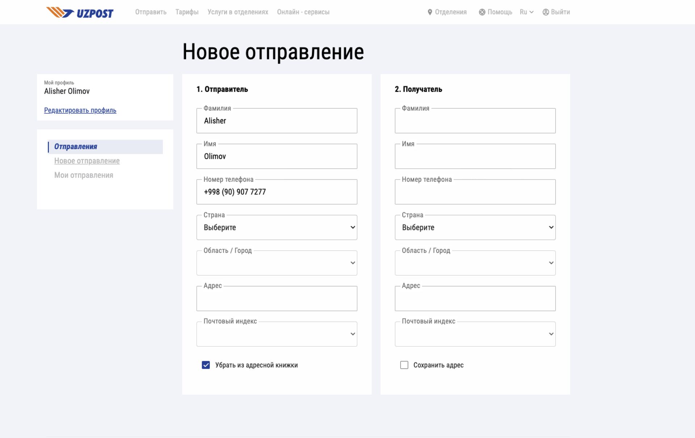Viewport: 695px width, 438px height.
Task: Click the user icon beside Выйти
Action: coord(546,12)
